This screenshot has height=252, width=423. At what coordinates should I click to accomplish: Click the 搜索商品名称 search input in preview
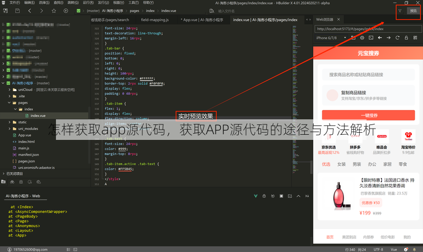click(368, 75)
